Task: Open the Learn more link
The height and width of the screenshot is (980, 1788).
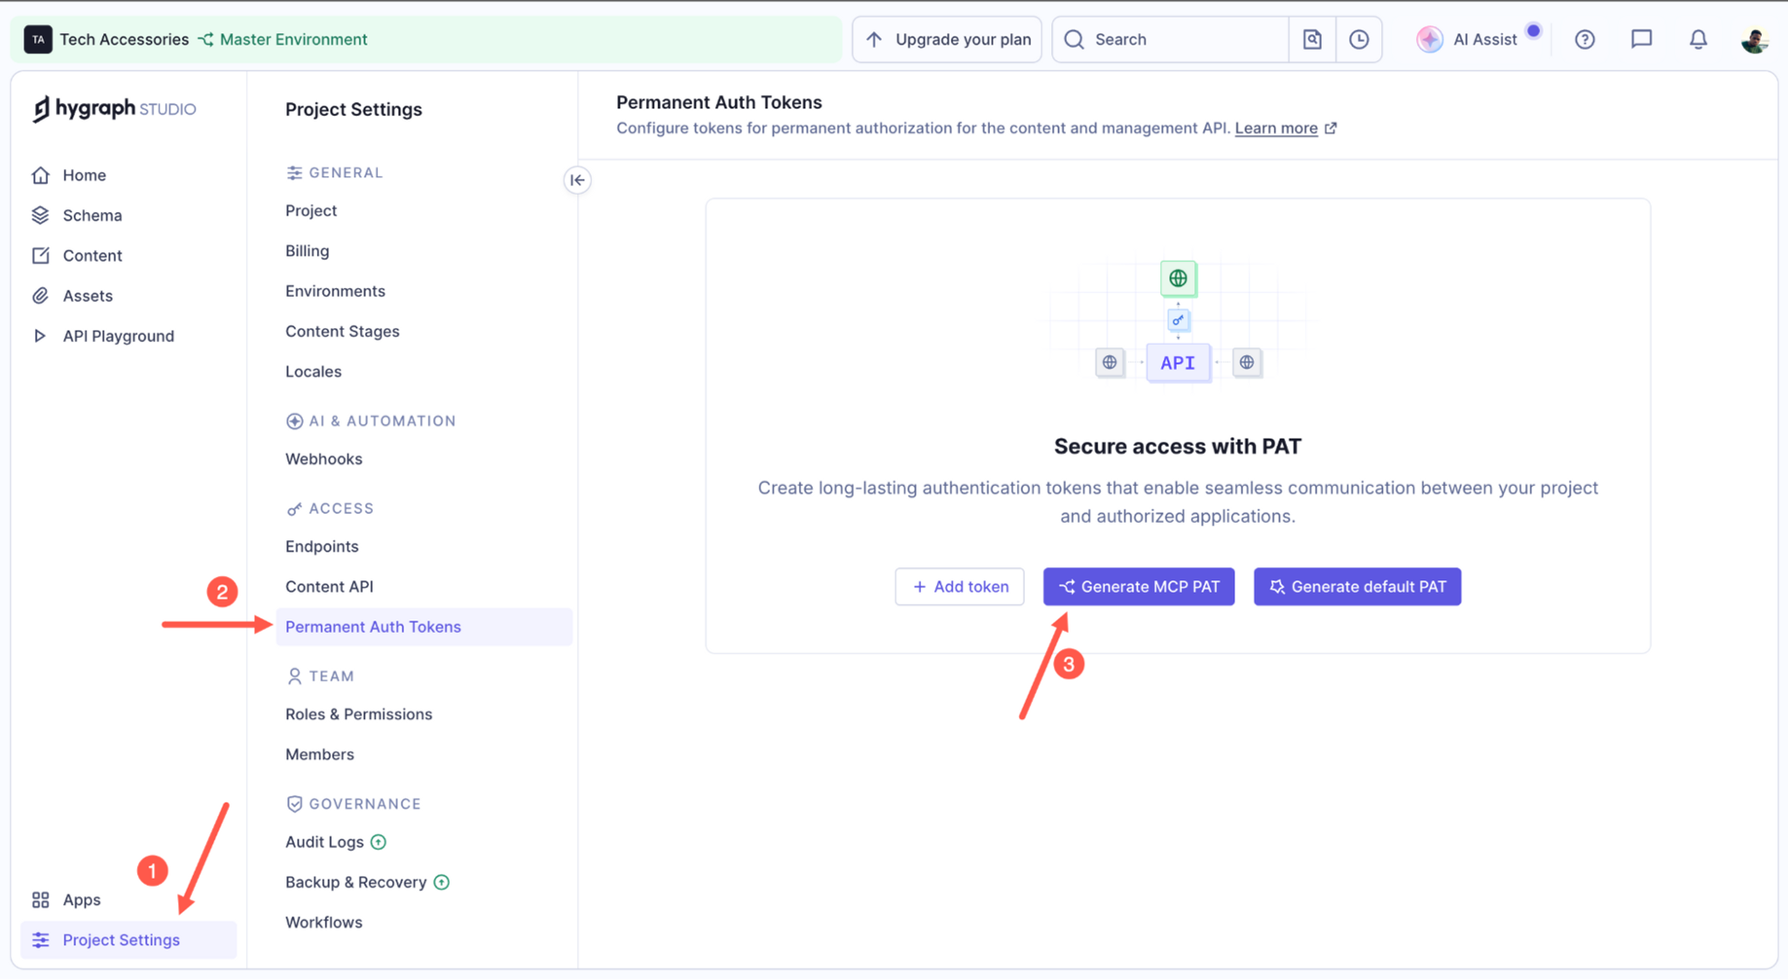Action: click(x=1277, y=127)
